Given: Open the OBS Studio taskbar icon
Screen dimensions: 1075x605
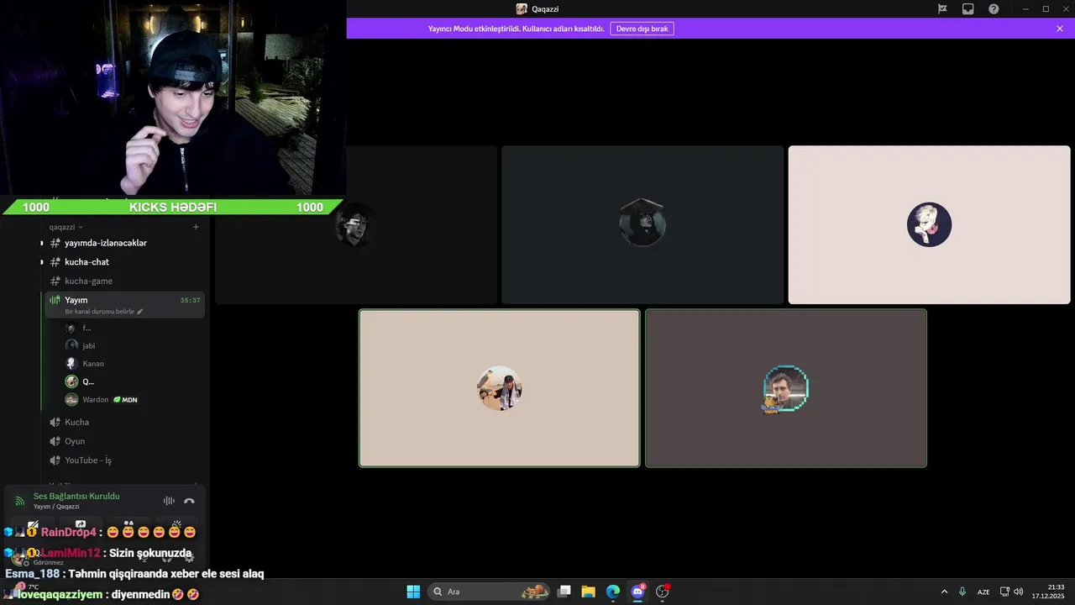Looking at the screenshot, I should point(663,592).
